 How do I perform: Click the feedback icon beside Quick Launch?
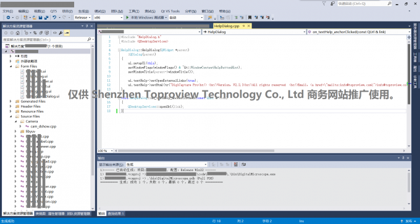tap(332, 4)
